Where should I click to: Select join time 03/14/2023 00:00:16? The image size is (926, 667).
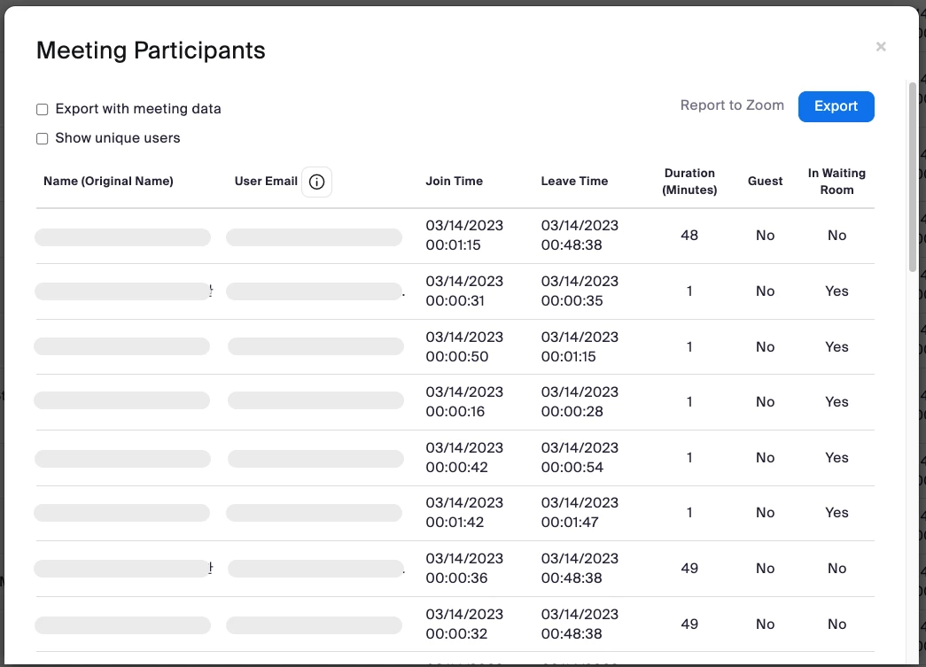(x=464, y=401)
